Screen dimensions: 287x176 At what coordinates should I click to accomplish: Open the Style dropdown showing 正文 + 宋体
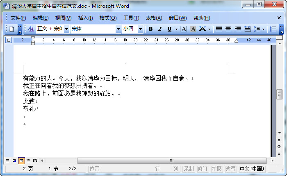point(66,29)
